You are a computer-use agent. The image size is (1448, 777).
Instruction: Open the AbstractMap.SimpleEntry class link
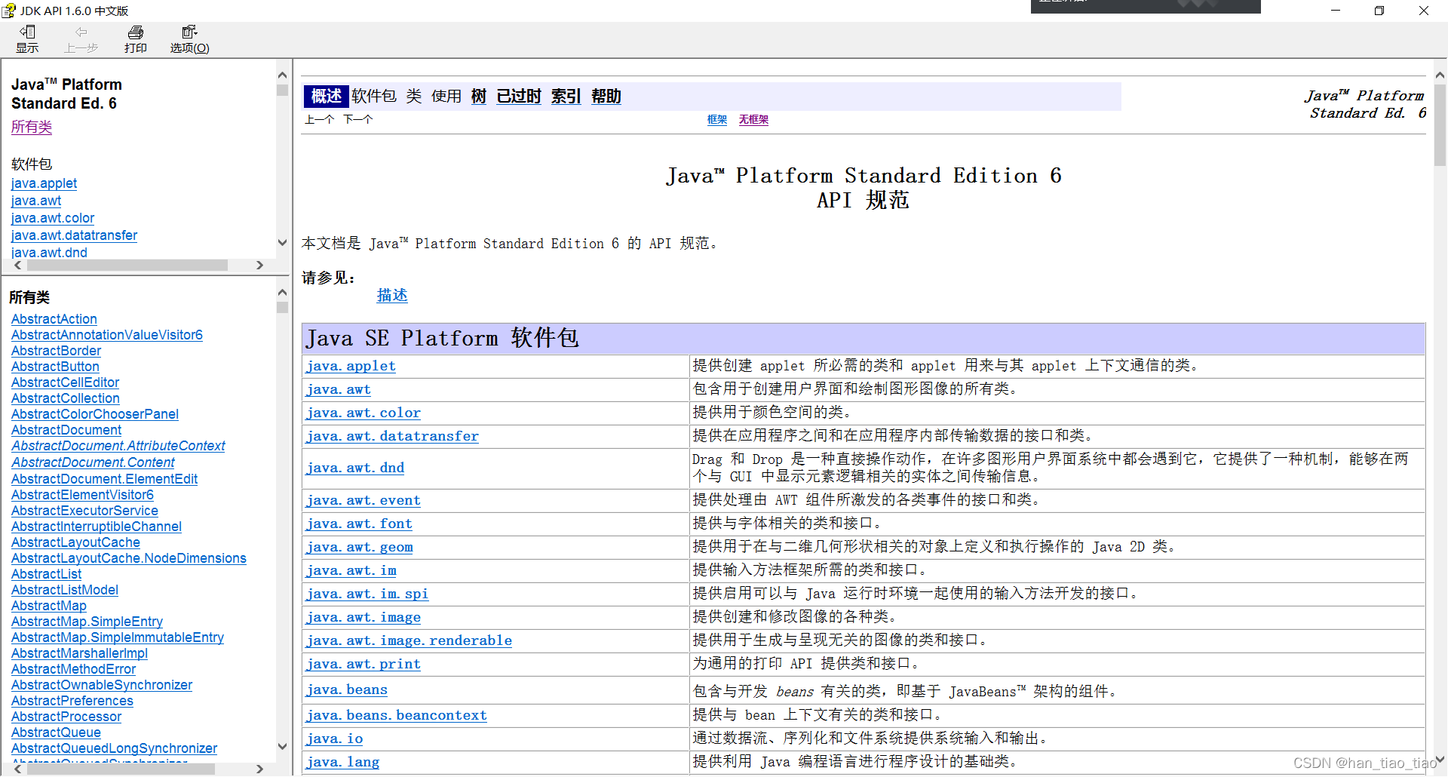[87, 622]
